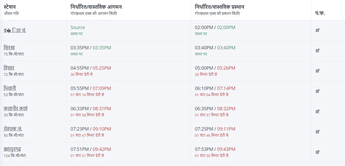Click the 53 कि.मी/घंटा speed under भिवानी
Screen dimensions: 345x166
point(14,95)
